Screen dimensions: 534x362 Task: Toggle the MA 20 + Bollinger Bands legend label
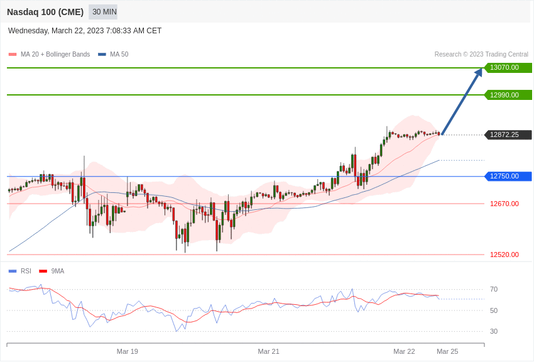55,55
